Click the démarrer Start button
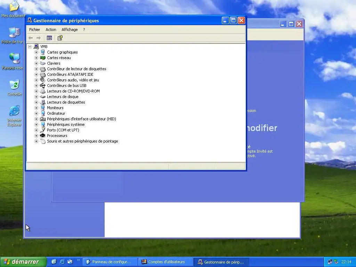Viewport: 356px width, 267px height. point(23,262)
